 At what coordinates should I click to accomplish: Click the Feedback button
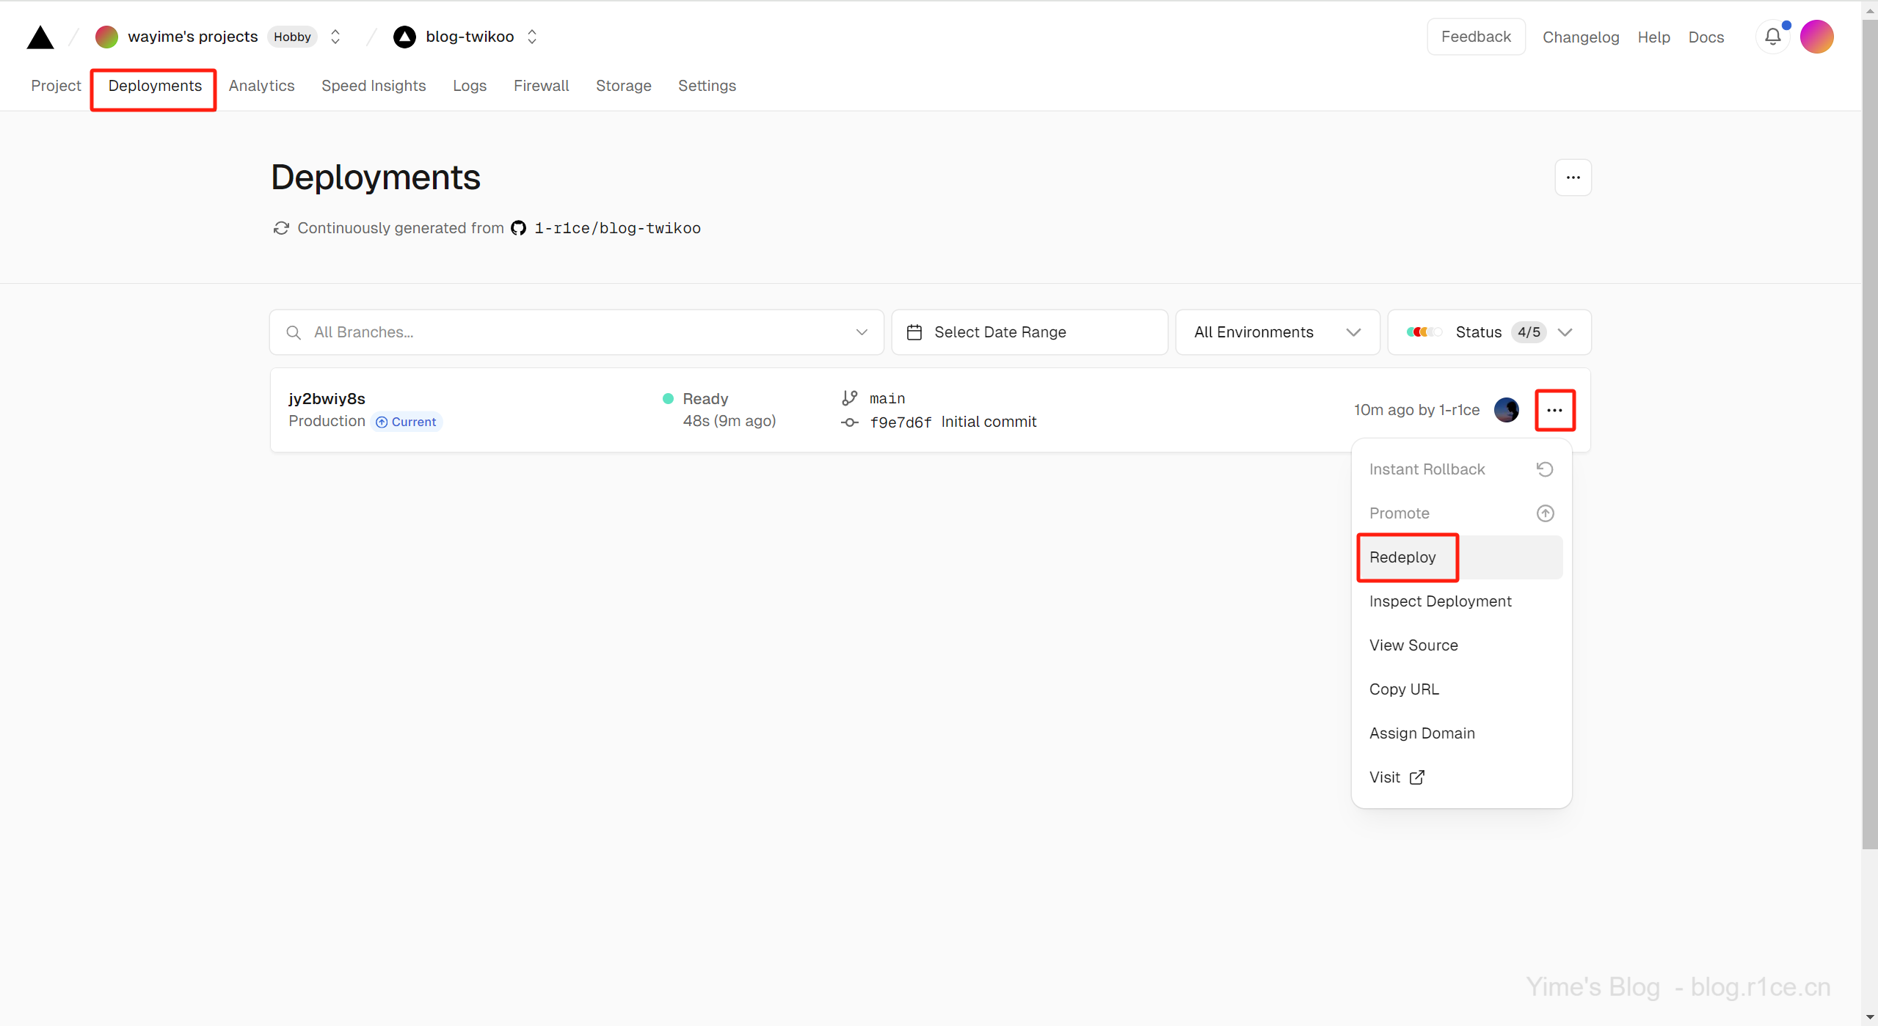[1475, 37]
